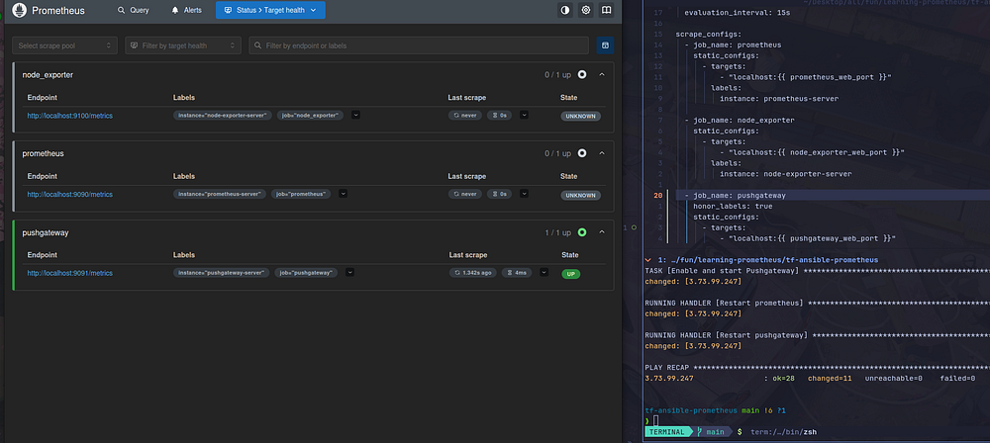Click the collapse-all pools icon button
This screenshot has width=990, height=443.
coord(605,45)
